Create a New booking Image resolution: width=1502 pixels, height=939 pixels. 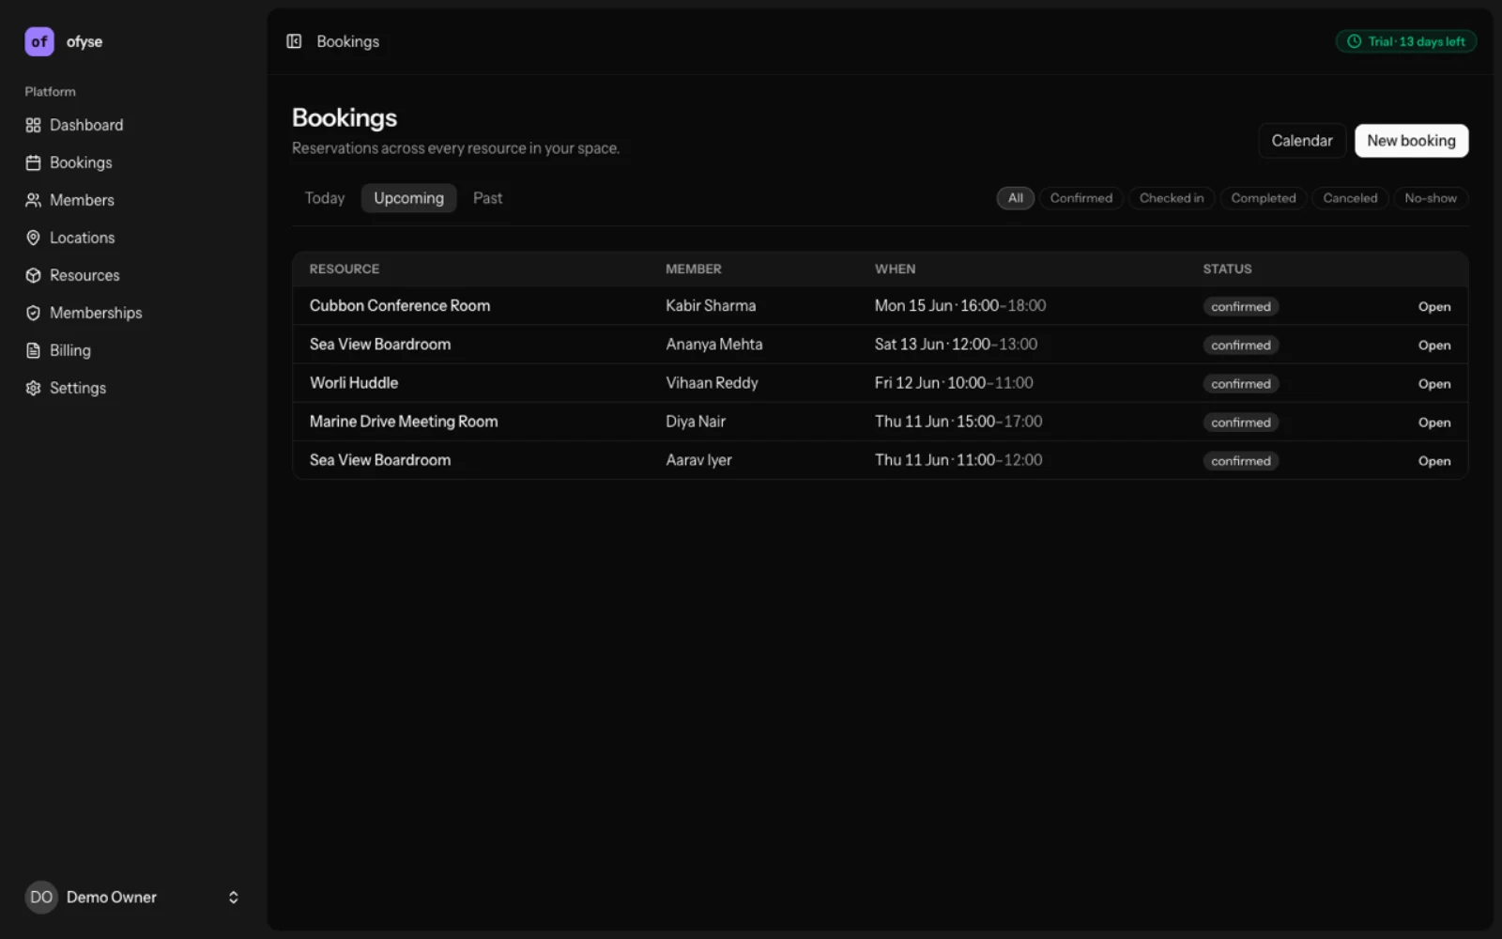[x=1411, y=141]
